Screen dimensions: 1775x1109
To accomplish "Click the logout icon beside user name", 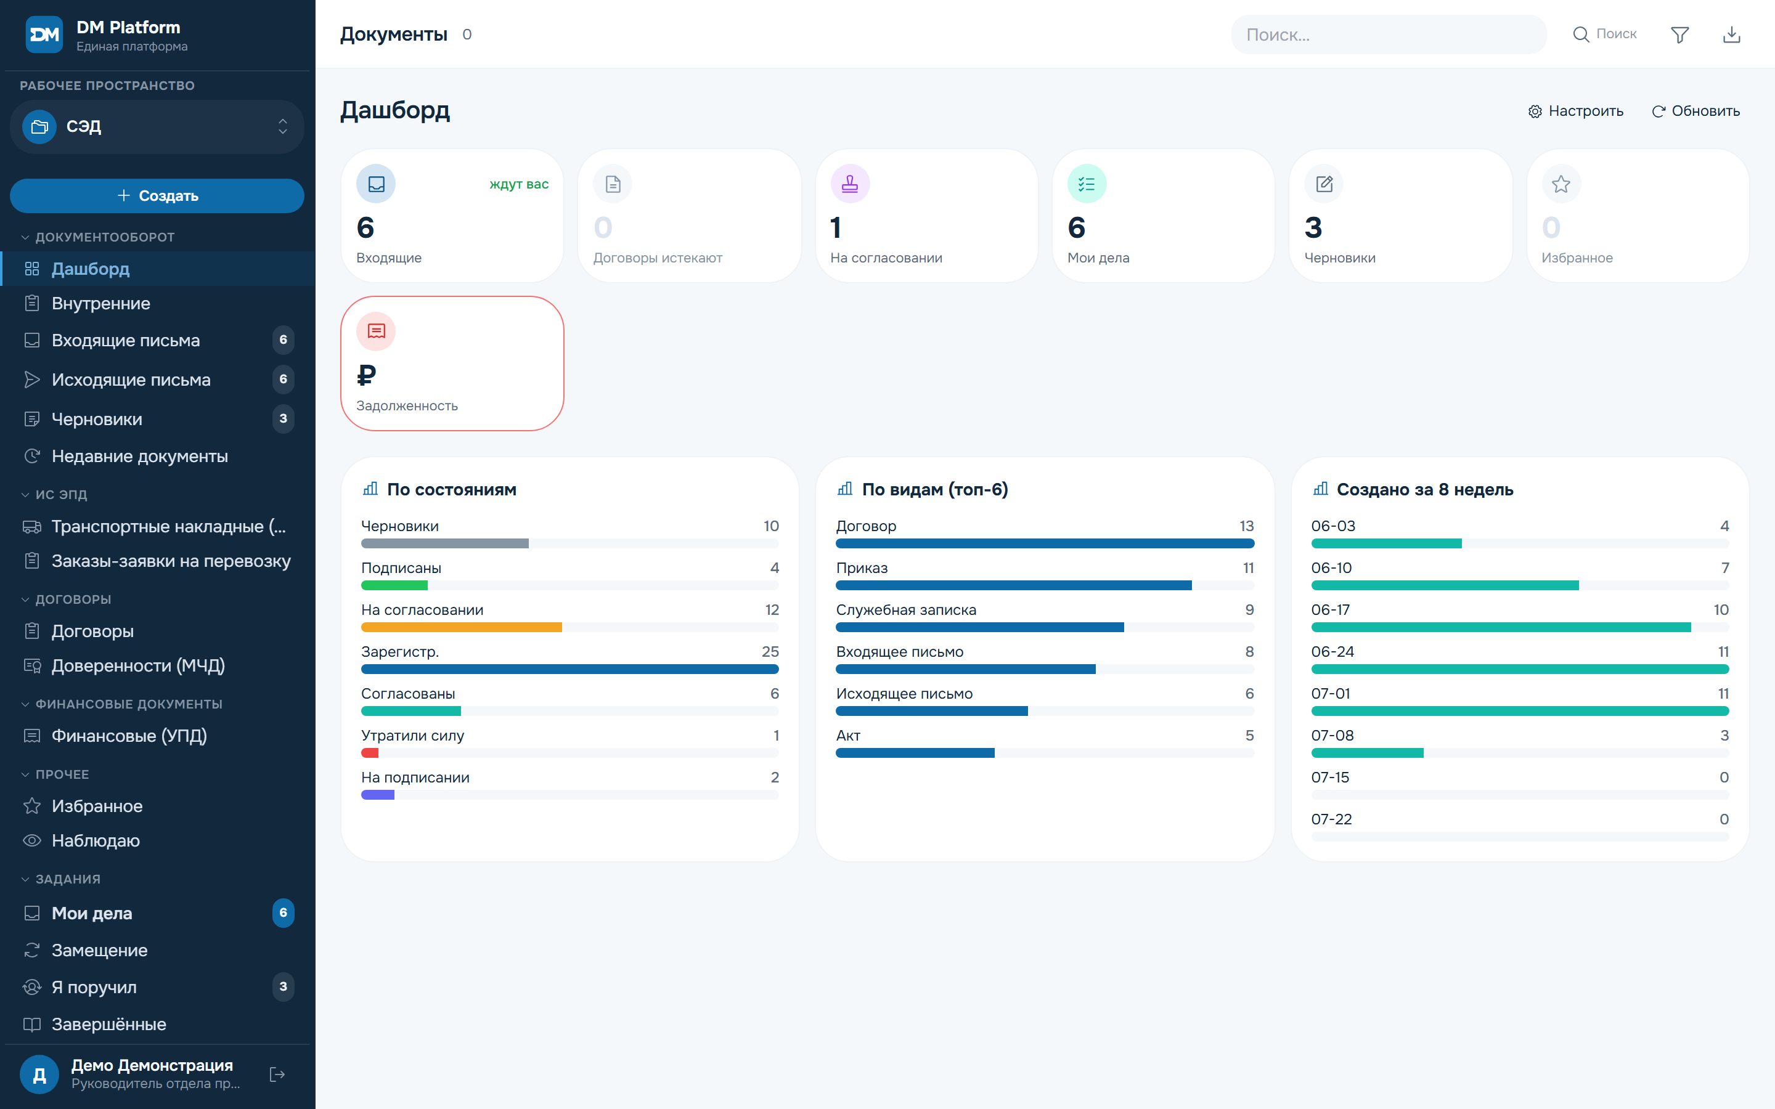I will pyautogui.click(x=277, y=1074).
